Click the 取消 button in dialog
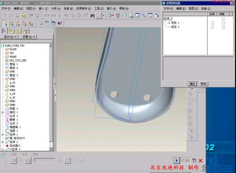This screenshot has height=173, width=236. (x=203, y=84)
